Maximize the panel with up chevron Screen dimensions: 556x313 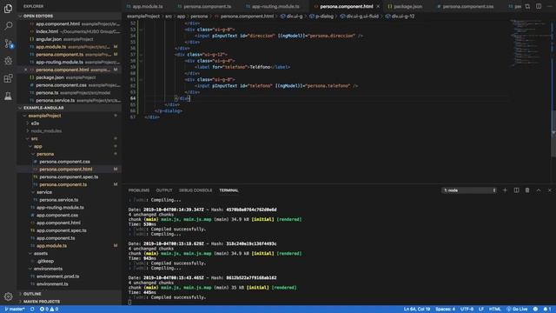(539, 190)
